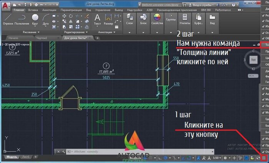Open the Слои layers panel
Image resolution: width=269 pixels, height=163 pixels.
coord(130,19)
